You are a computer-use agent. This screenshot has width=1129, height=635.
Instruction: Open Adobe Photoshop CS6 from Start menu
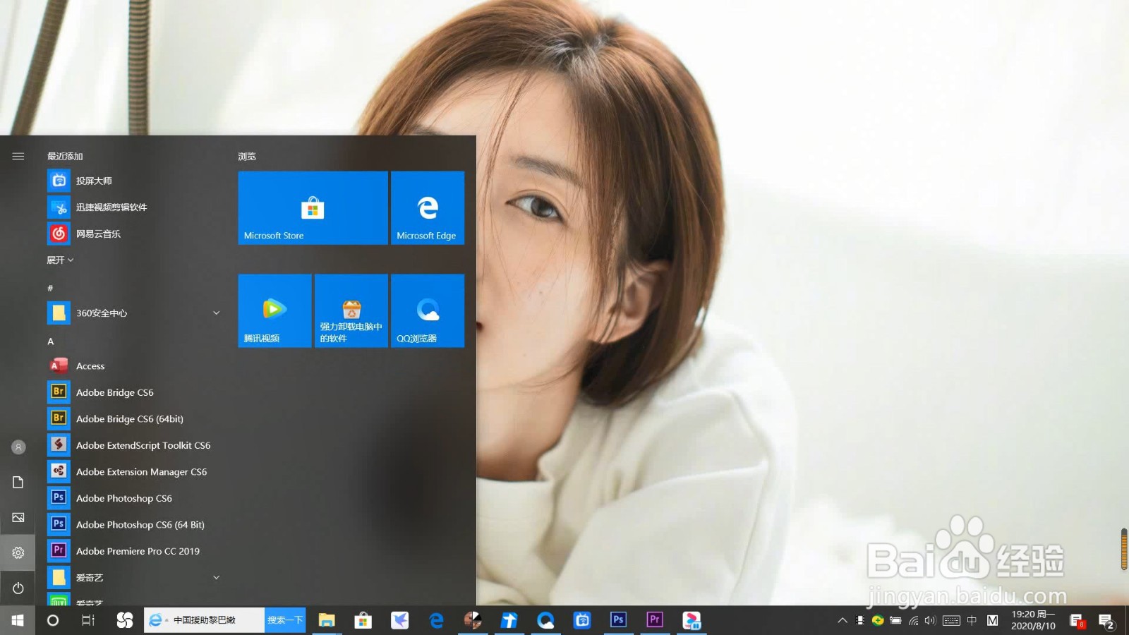click(123, 497)
